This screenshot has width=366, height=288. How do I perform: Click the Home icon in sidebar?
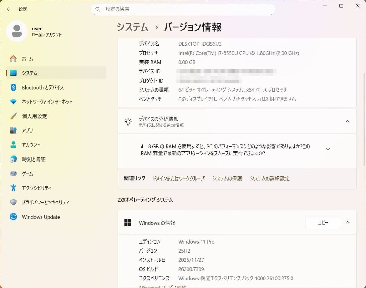click(x=13, y=59)
